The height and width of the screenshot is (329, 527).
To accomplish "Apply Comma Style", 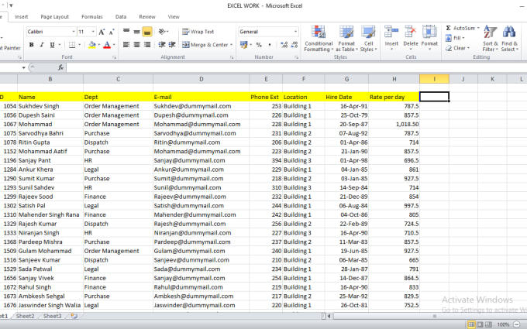I will click(269, 45).
